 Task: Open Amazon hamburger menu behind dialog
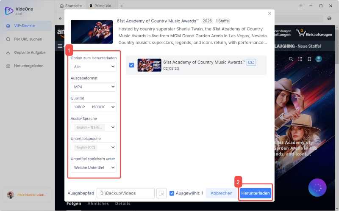60,46
